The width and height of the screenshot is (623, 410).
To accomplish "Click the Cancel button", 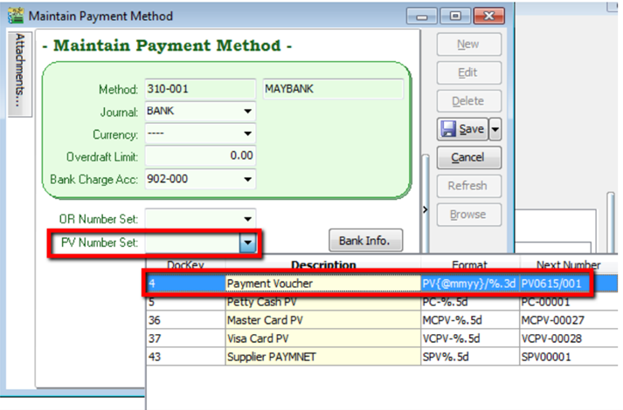I will (x=467, y=158).
